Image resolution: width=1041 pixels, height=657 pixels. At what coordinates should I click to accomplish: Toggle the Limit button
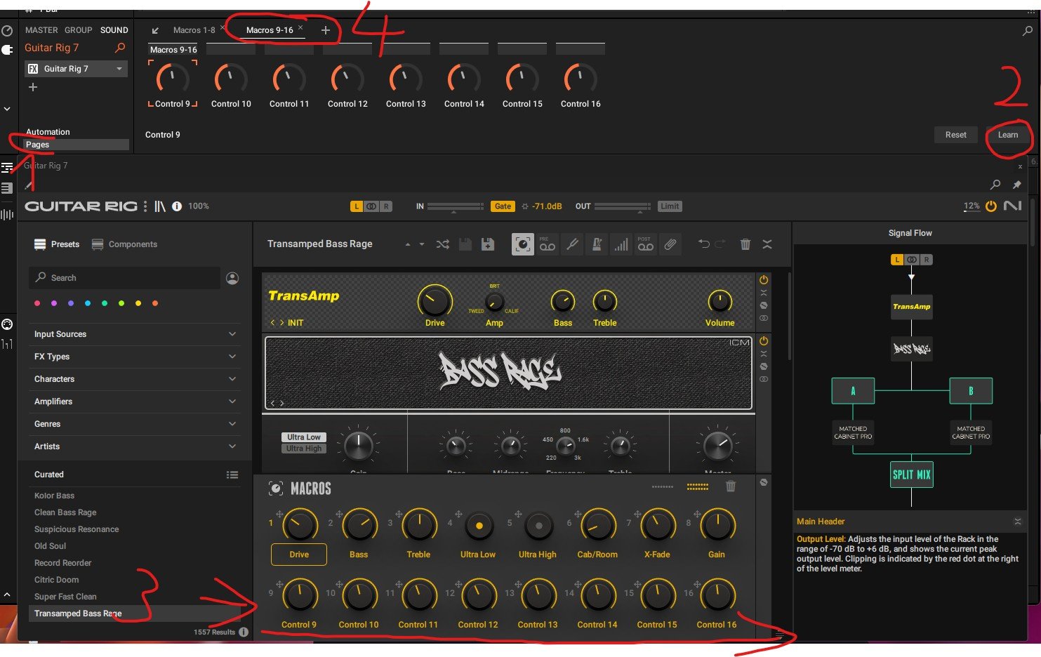(x=670, y=206)
